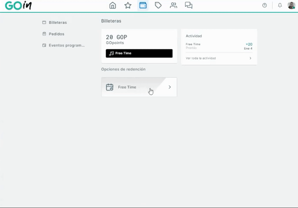This screenshot has height=208, width=298.
Task: Click the black Free Time button
Action: click(139, 53)
